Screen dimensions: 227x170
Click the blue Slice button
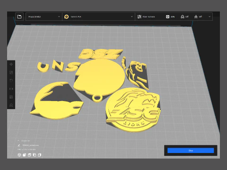click(x=191, y=151)
